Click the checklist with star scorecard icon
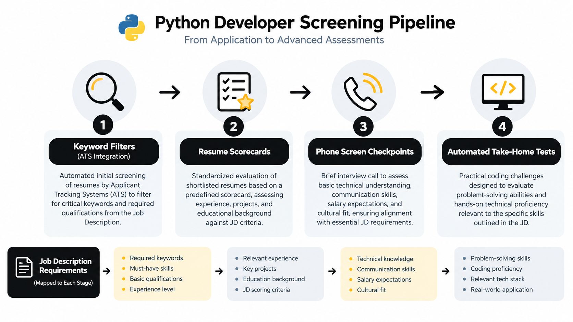This screenshot has height=322, width=573. click(235, 92)
